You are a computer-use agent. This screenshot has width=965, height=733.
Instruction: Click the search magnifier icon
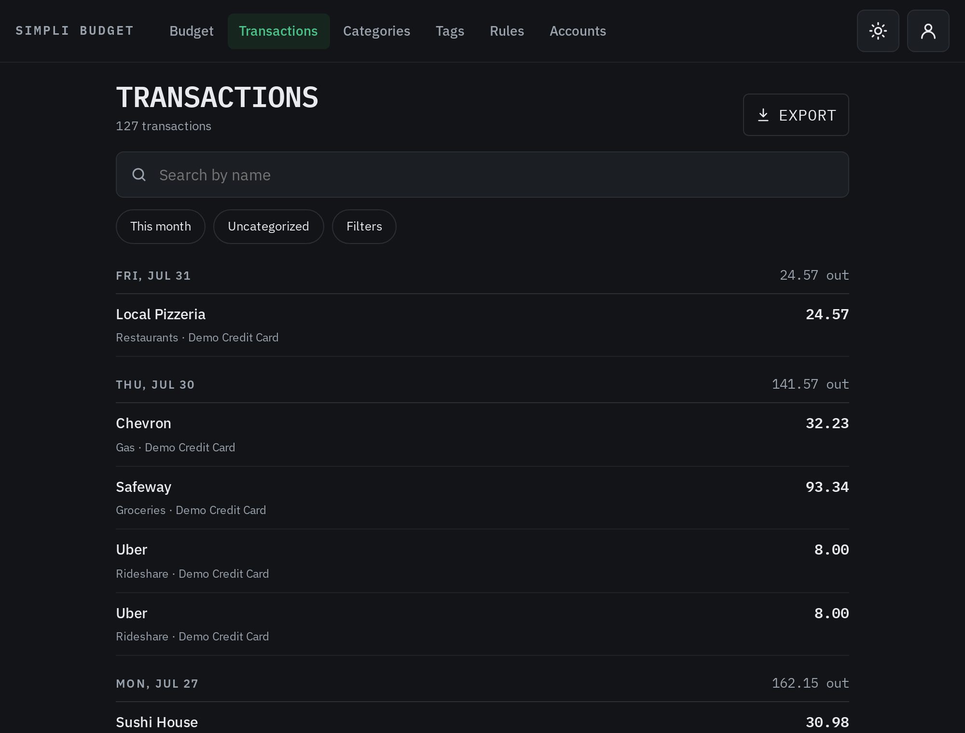[x=139, y=175]
